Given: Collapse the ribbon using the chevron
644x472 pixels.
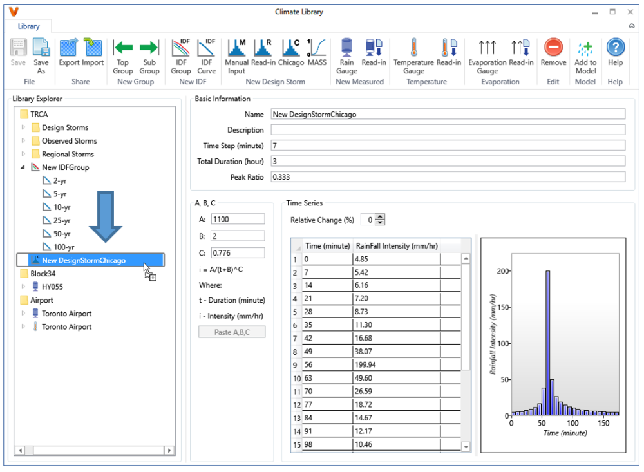Looking at the screenshot, I should (x=631, y=26).
